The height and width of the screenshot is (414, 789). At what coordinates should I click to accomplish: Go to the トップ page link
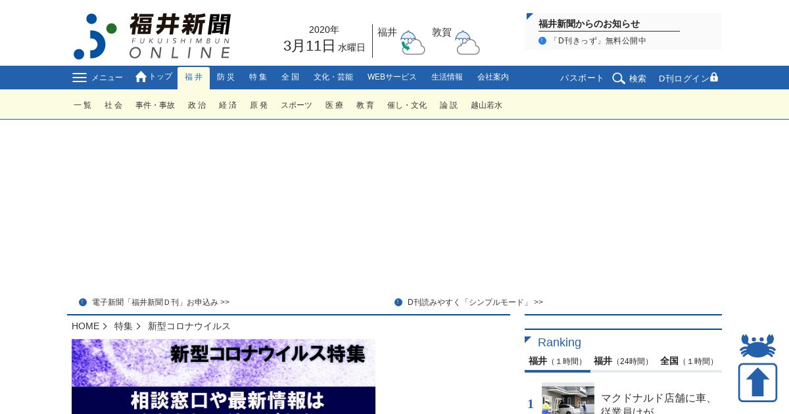pos(160,77)
